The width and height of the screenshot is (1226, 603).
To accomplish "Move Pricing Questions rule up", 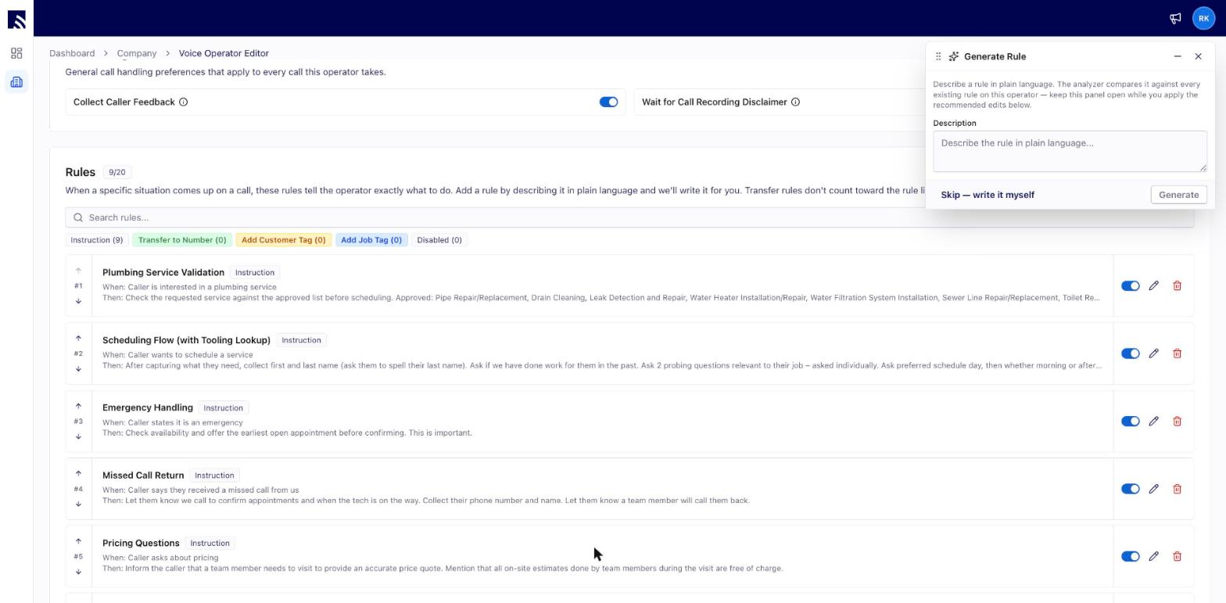I will 78,541.
